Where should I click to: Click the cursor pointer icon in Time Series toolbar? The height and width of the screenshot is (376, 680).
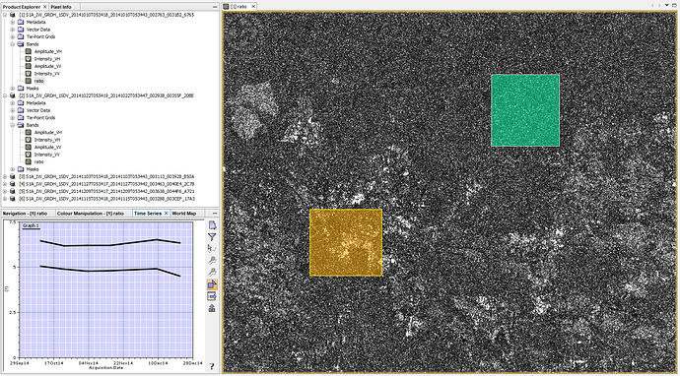(212, 249)
